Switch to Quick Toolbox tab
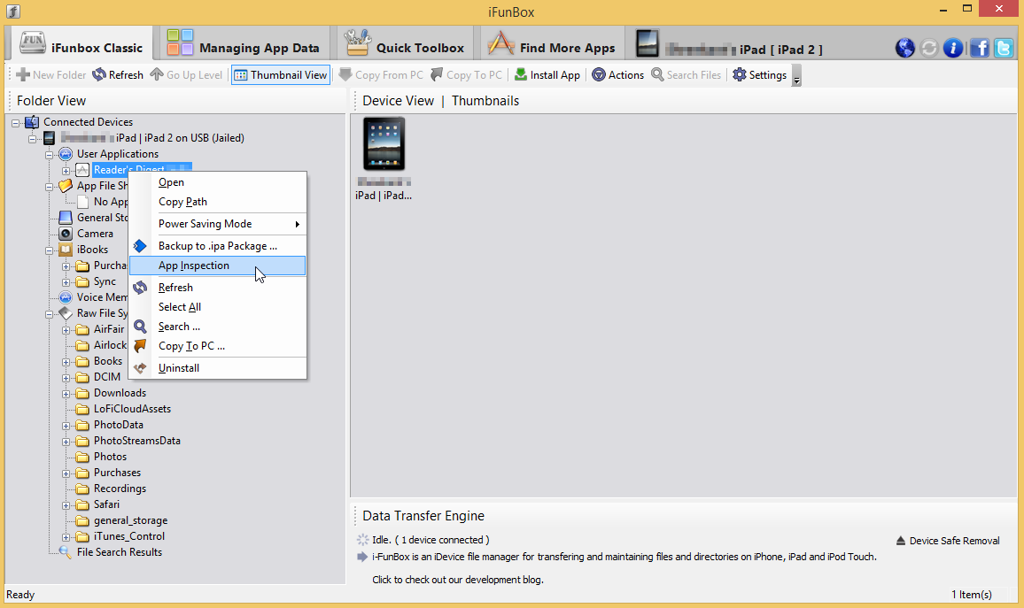Viewport: 1024px width, 608px height. 405,43
